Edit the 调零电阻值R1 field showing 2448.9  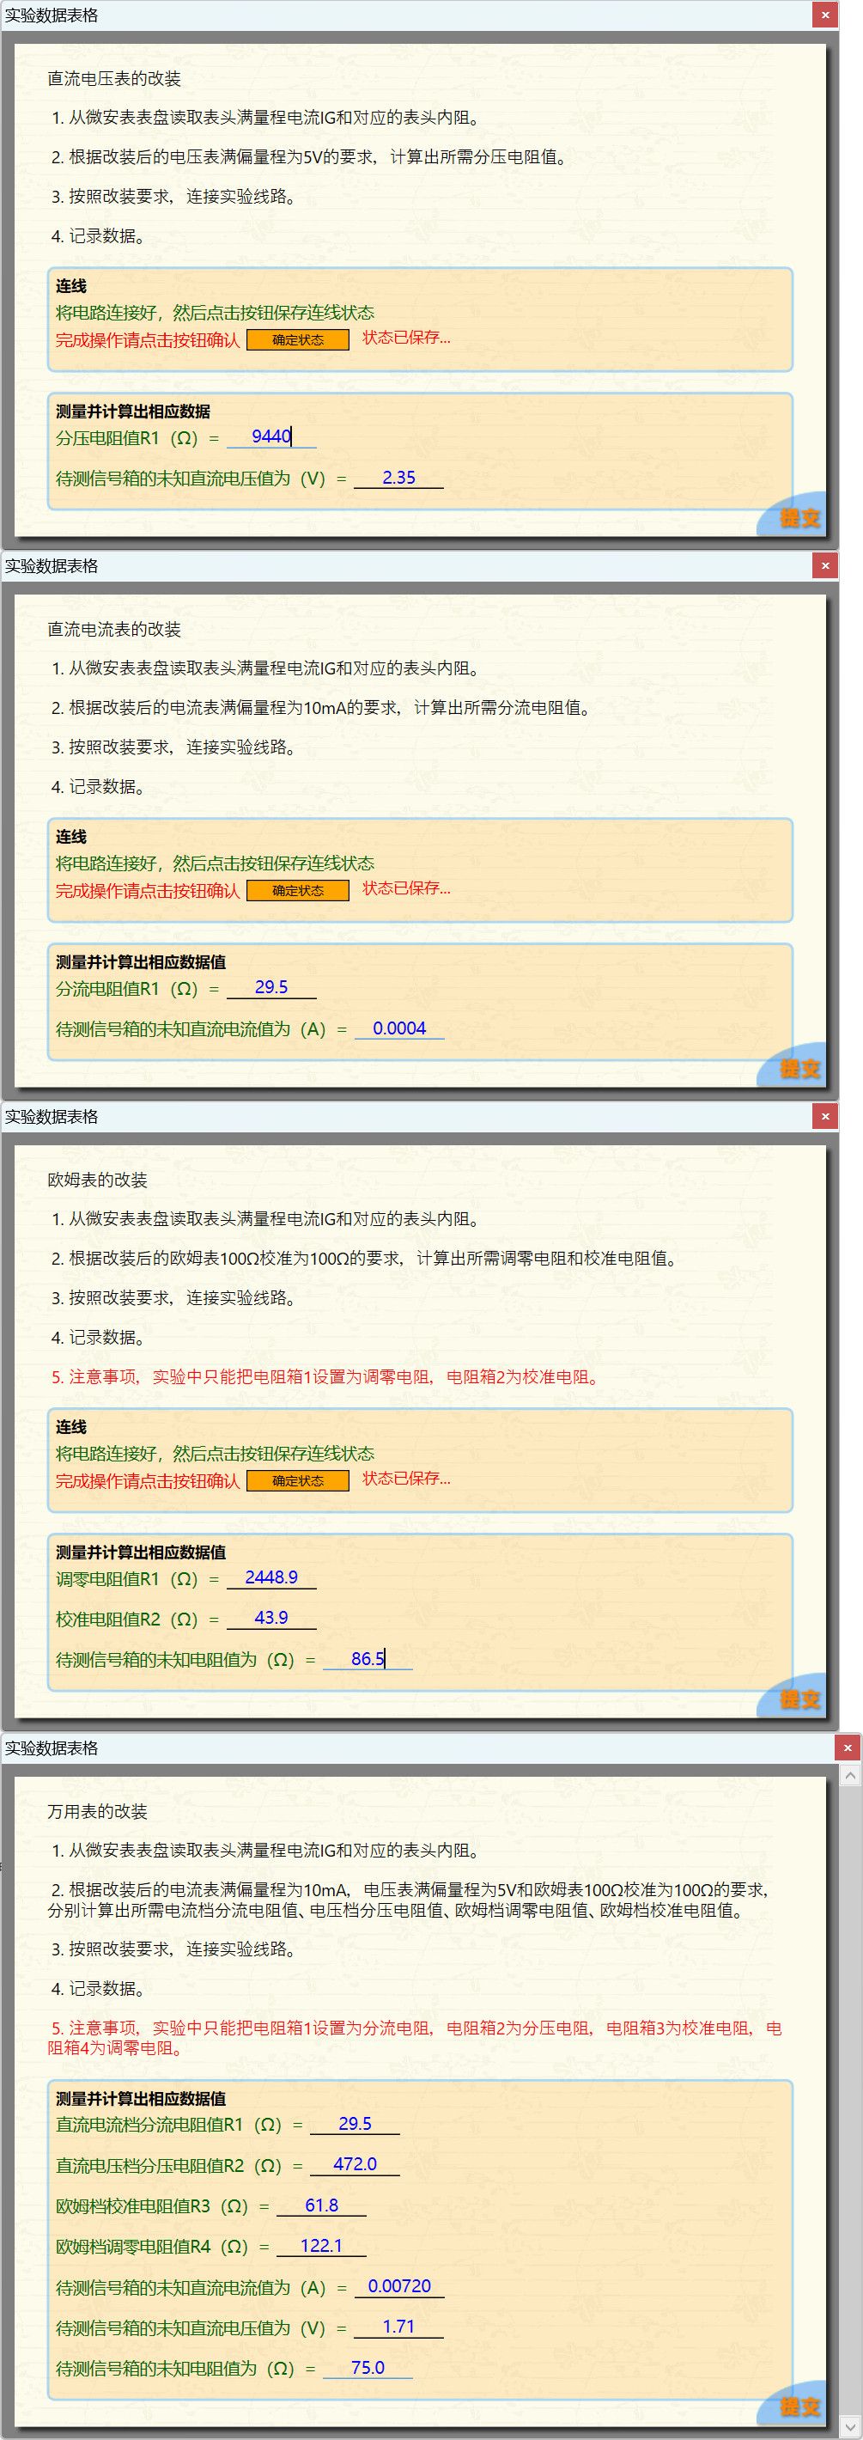pyautogui.click(x=271, y=1577)
